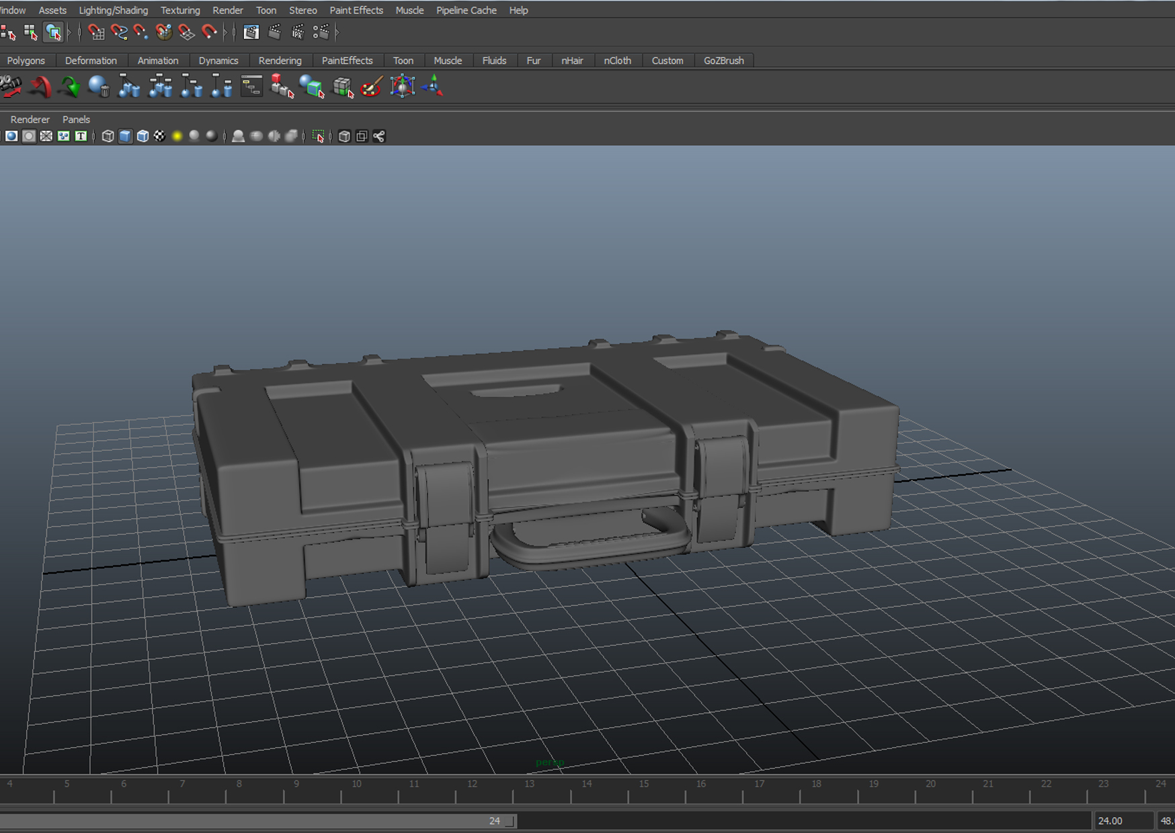Open the Renderer menu
This screenshot has width=1175, height=833.
coord(30,119)
